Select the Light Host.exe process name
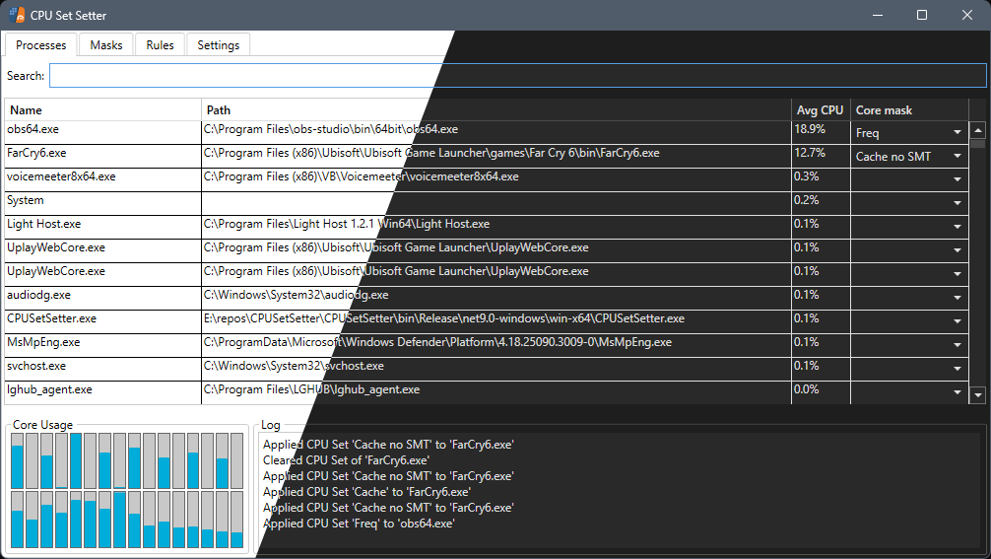The height and width of the screenshot is (559, 991). click(44, 224)
